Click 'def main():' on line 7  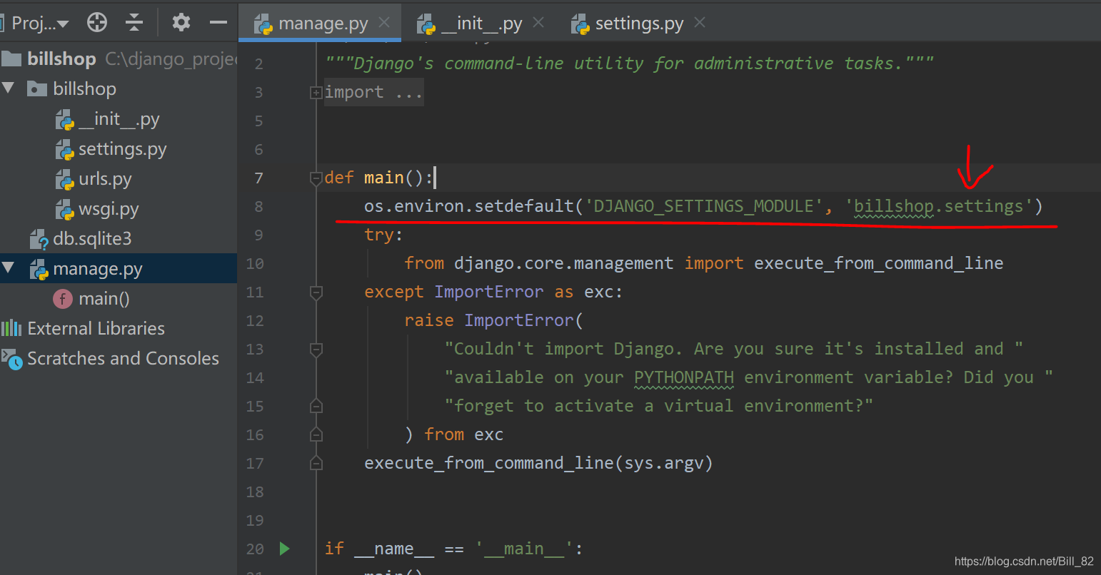(378, 178)
